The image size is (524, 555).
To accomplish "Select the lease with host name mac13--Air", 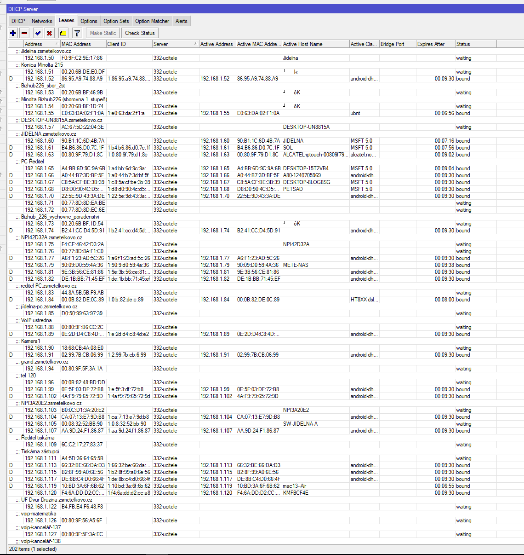I will point(295,486).
